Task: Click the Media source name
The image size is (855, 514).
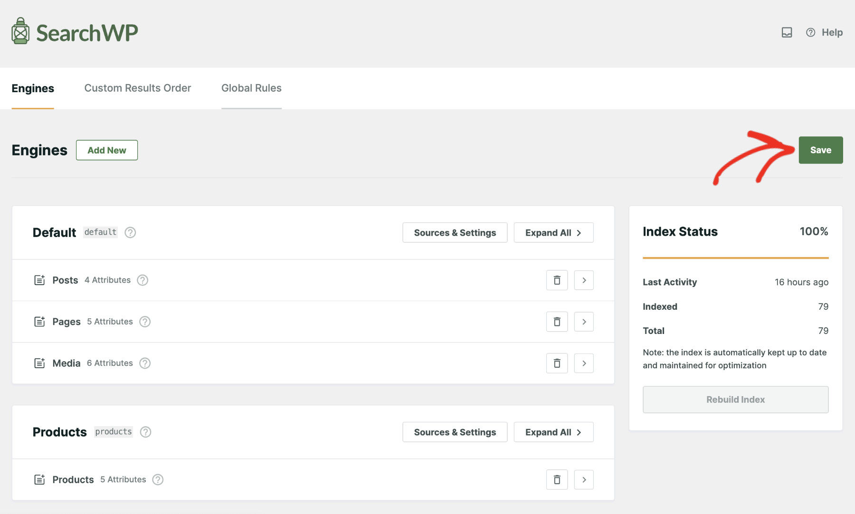Action: coord(66,363)
